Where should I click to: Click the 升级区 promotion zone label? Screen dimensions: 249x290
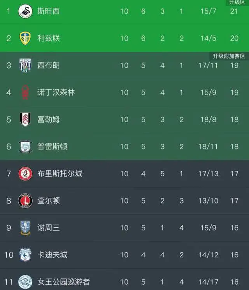coord(237,3)
